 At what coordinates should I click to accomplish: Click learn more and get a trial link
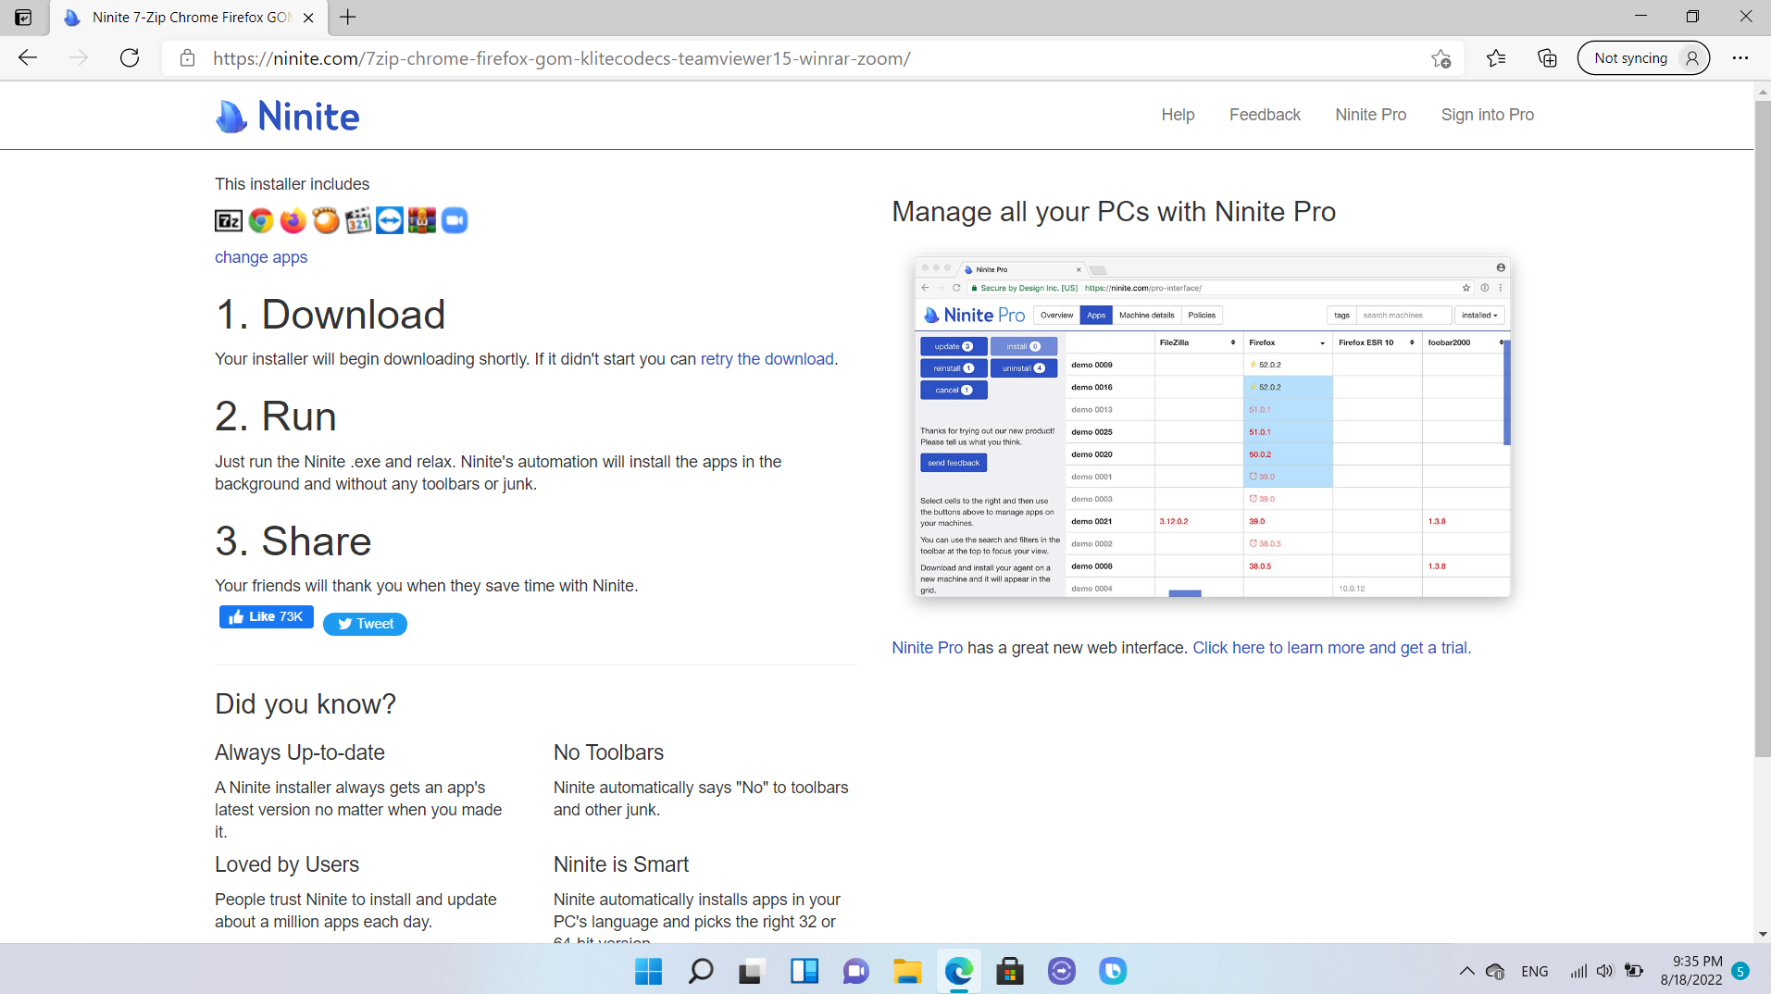coord(1331,648)
